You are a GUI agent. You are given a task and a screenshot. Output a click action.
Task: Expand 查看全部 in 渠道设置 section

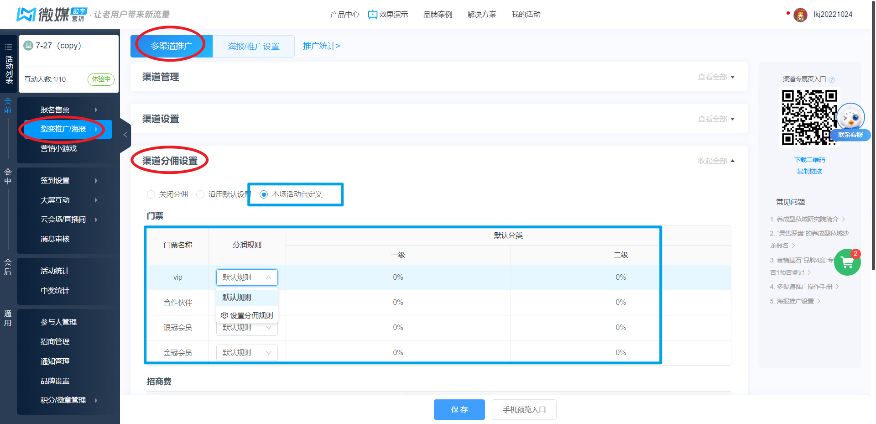[x=716, y=119]
